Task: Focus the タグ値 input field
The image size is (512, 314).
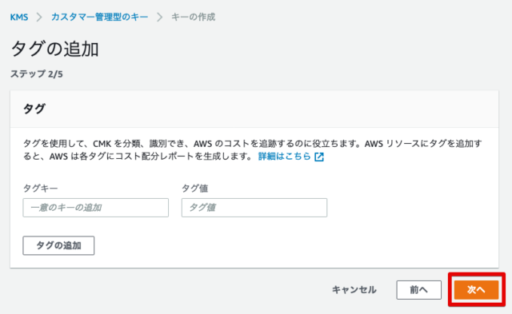Action: (254, 208)
